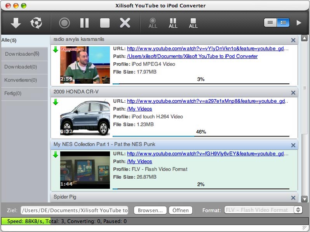Click the Öffnen button
The image size is (310, 232).
pyautogui.click(x=181, y=210)
